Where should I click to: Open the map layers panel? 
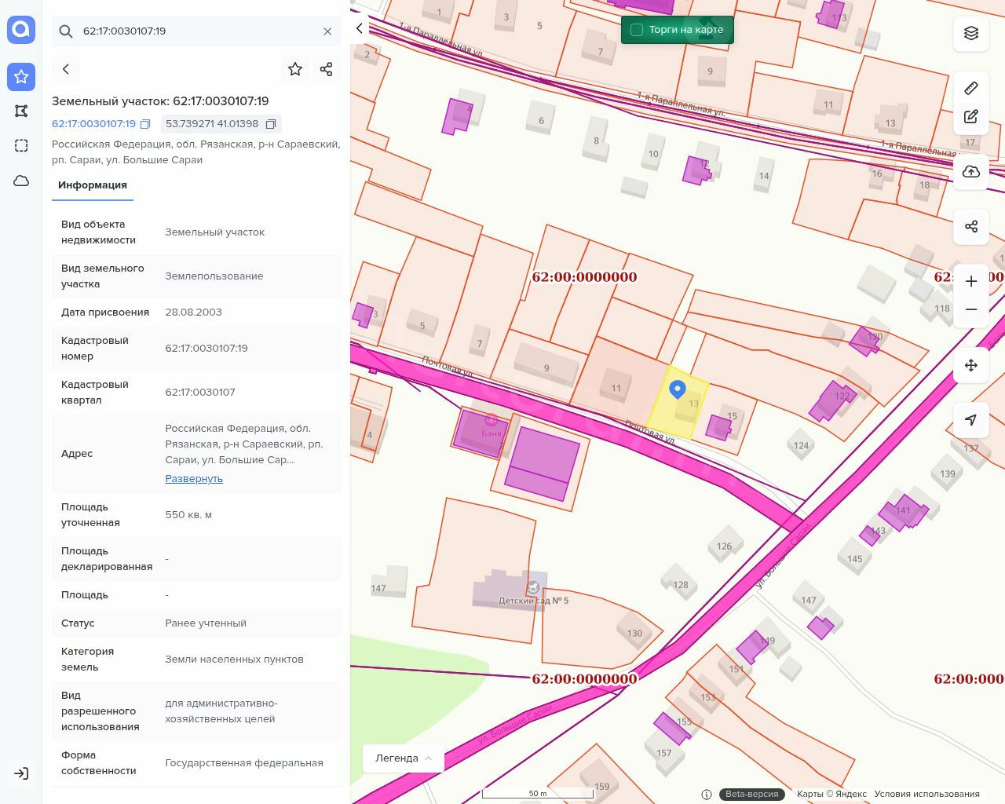971,33
